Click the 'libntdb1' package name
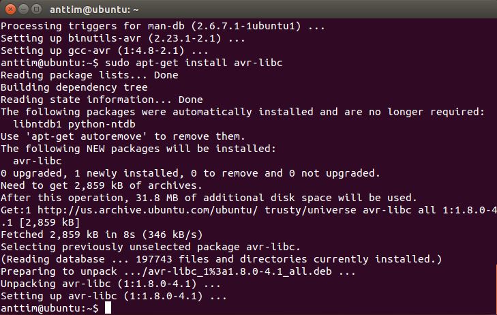The height and width of the screenshot is (315, 497). 37,124
